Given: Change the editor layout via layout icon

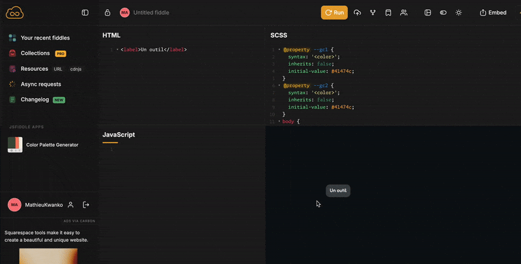Looking at the screenshot, I should [428, 12].
